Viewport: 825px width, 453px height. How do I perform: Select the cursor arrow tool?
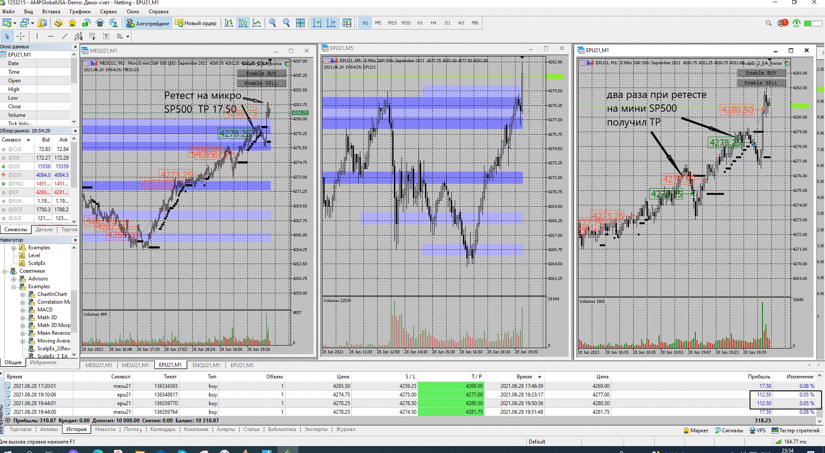tap(7, 36)
